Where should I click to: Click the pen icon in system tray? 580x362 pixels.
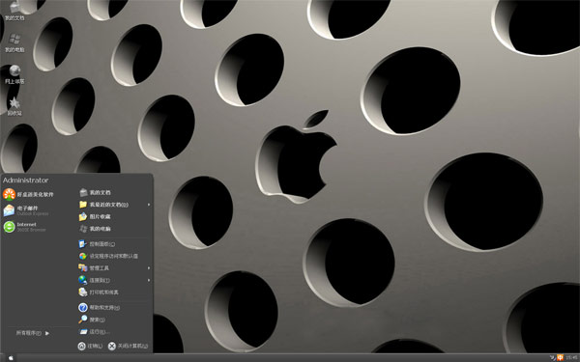(553, 357)
